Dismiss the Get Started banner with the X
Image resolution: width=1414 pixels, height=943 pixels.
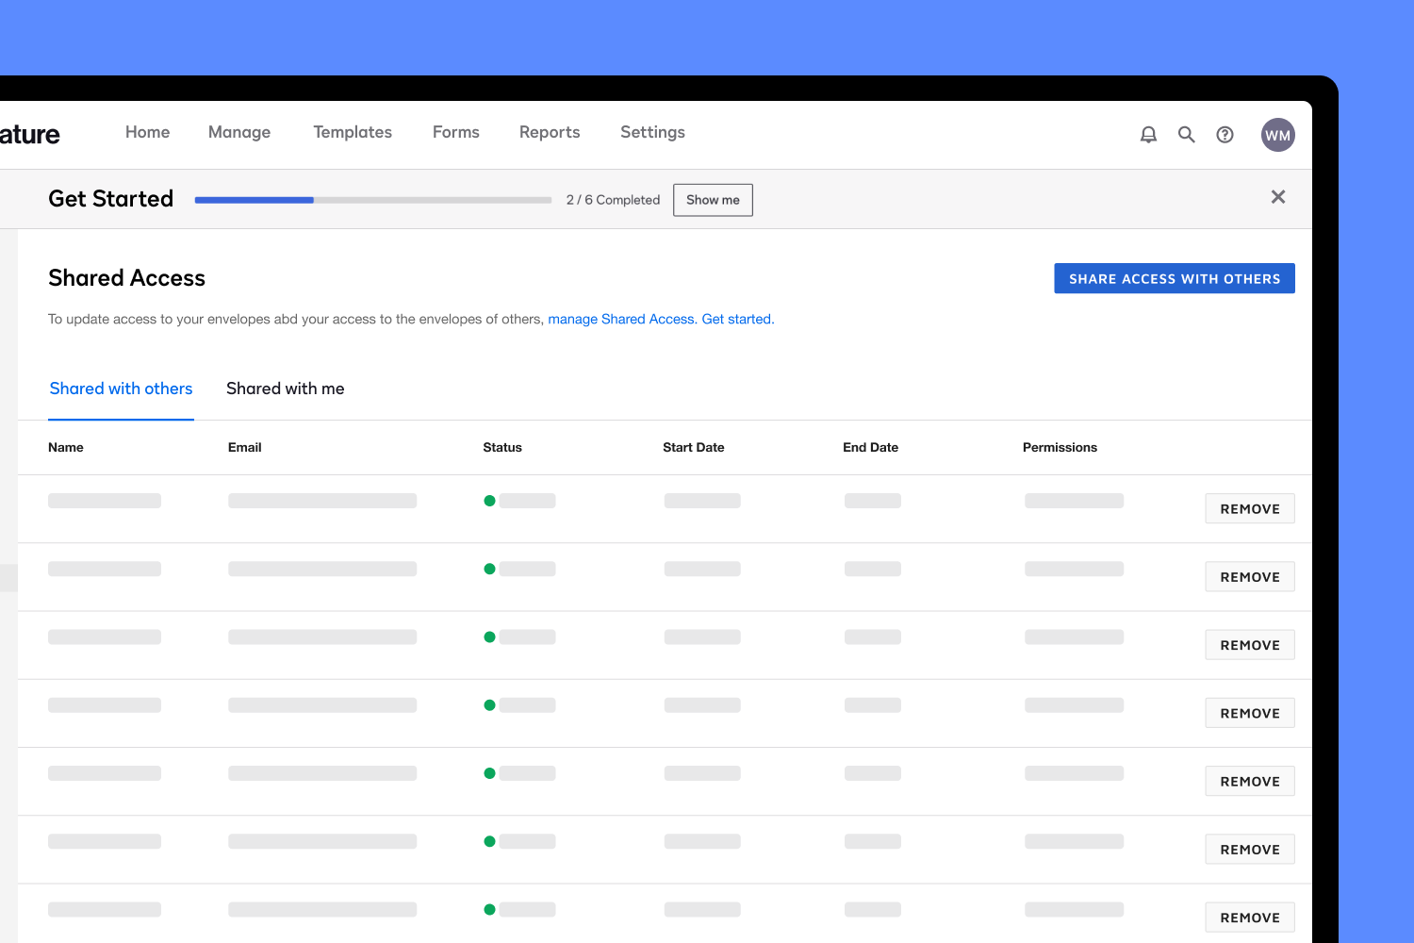[x=1278, y=197]
